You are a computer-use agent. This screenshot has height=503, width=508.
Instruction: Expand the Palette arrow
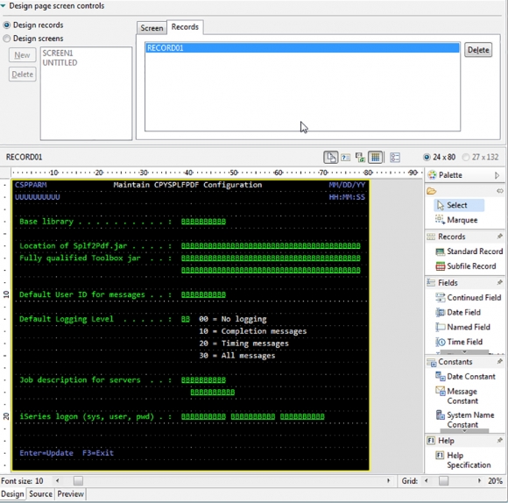click(497, 175)
